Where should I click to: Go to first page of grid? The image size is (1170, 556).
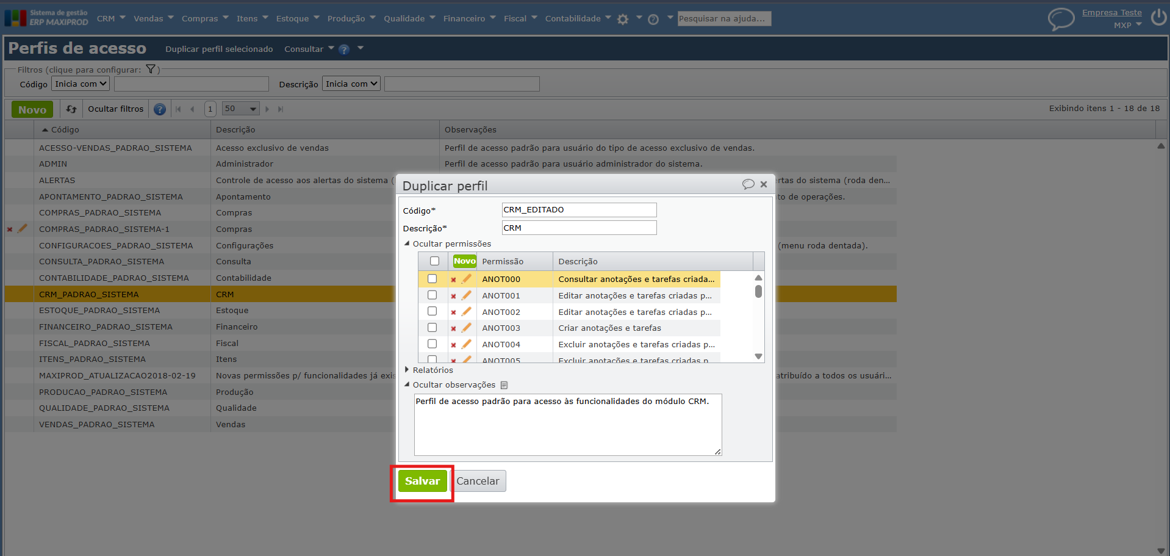point(178,109)
